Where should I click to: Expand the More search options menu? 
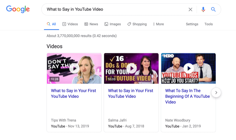[158, 24]
